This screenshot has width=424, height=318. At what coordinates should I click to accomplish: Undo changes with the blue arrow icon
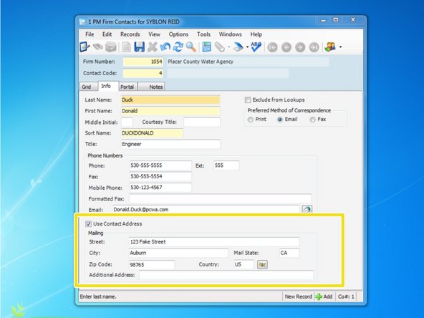(x=165, y=47)
